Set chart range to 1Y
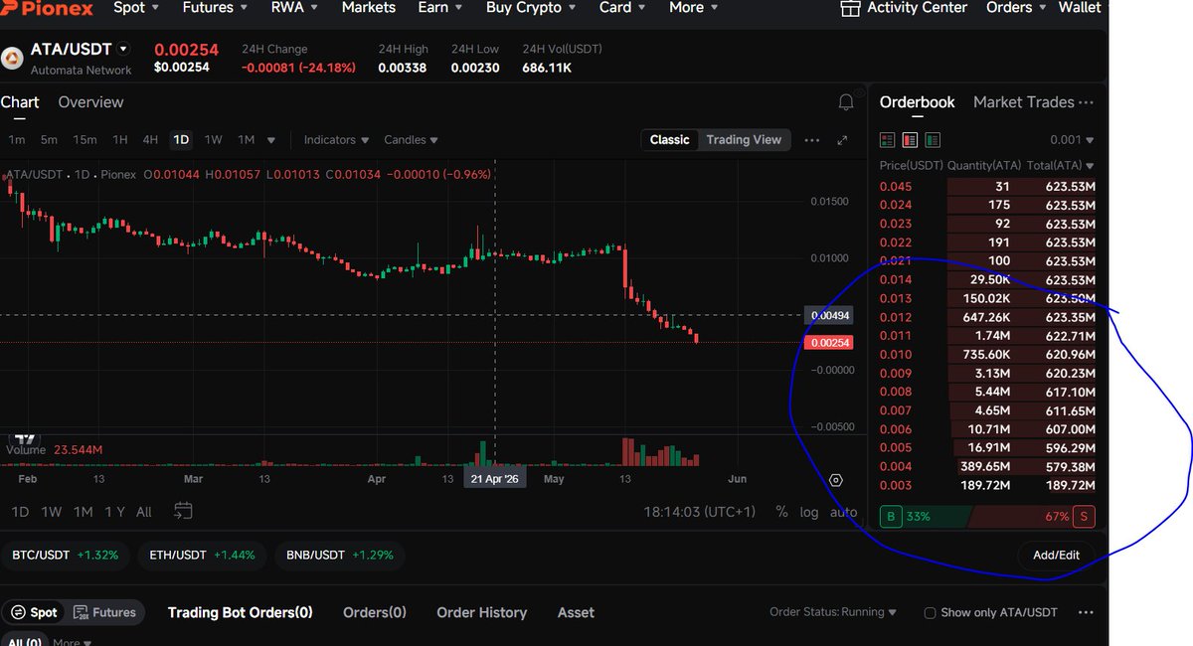The image size is (1193, 646). click(115, 512)
